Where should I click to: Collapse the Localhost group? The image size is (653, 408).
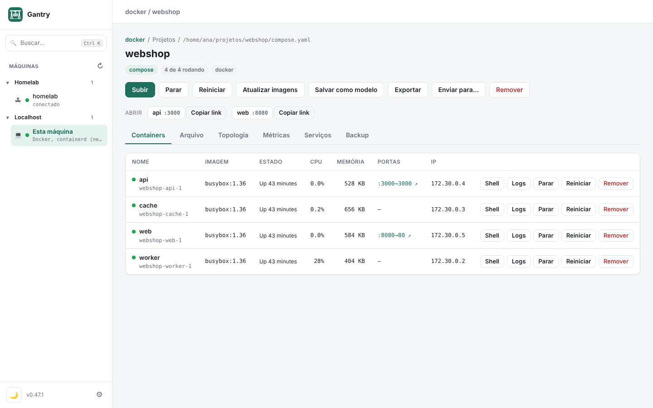(8, 117)
